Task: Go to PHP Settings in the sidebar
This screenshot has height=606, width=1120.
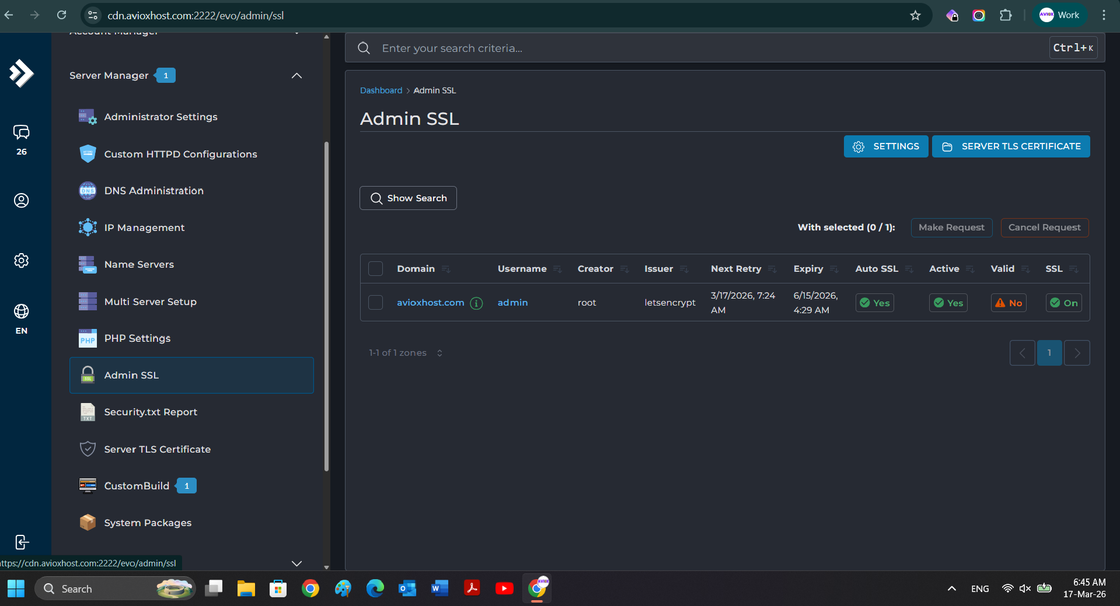Action: click(137, 338)
